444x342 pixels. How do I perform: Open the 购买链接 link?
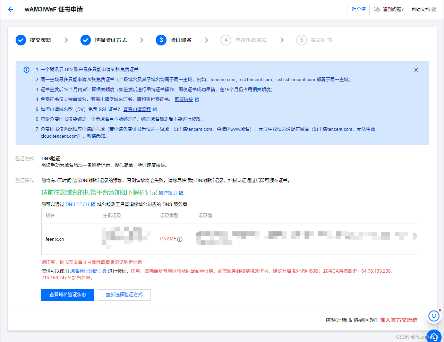184,100
